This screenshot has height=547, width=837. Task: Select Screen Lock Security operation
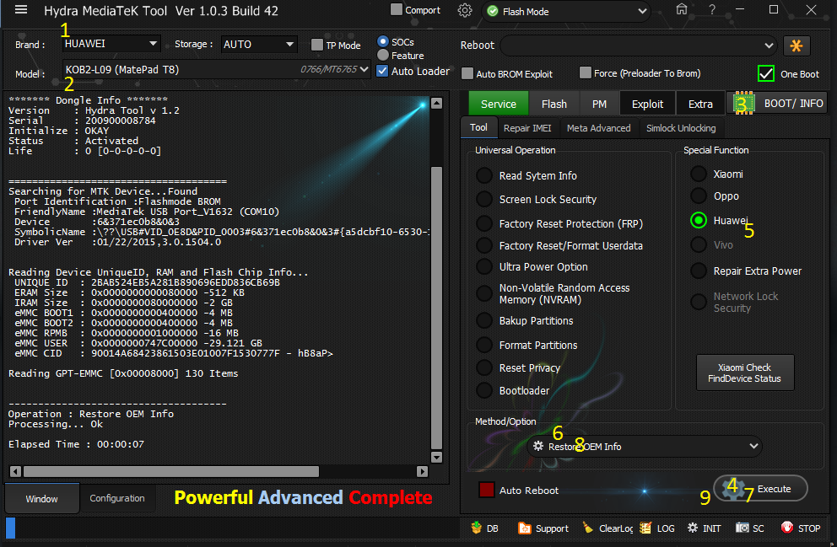484,200
